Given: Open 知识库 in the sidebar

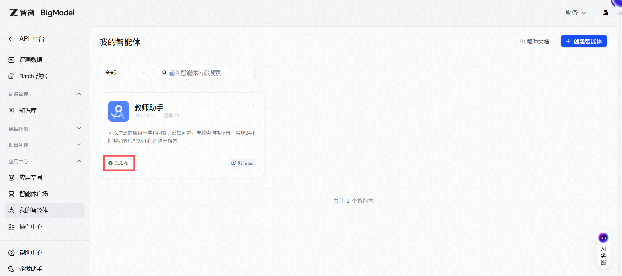Looking at the screenshot, I should coord(28,111).
